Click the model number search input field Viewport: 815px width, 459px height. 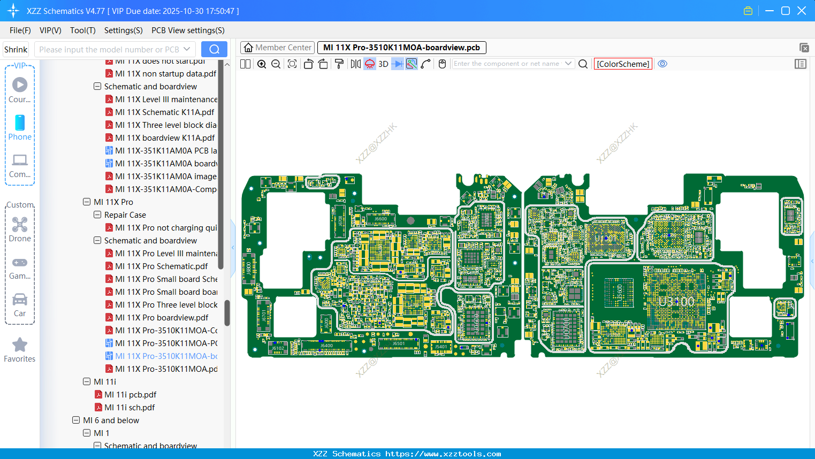click(x=109, y=50)
